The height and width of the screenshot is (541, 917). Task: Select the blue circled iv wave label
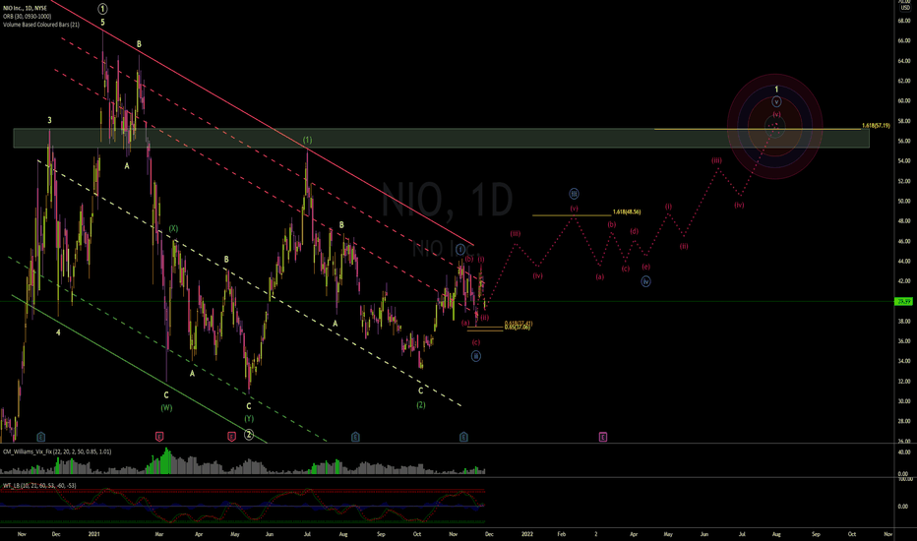[646, 281]
